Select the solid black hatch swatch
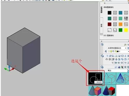 [110, 13]
